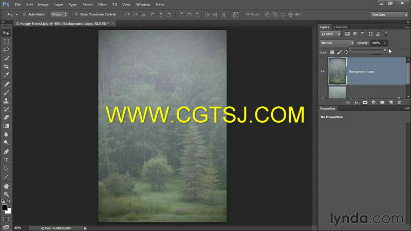Image resolution: width=411 pixels, height=231 pixels.
Task: Switch to the Channels tab
Action: (x=341, y=27)
